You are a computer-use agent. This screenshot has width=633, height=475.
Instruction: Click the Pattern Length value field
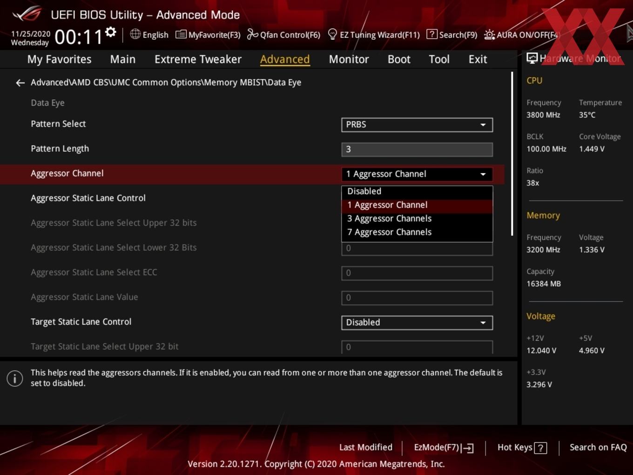click(x=417, y=149)
